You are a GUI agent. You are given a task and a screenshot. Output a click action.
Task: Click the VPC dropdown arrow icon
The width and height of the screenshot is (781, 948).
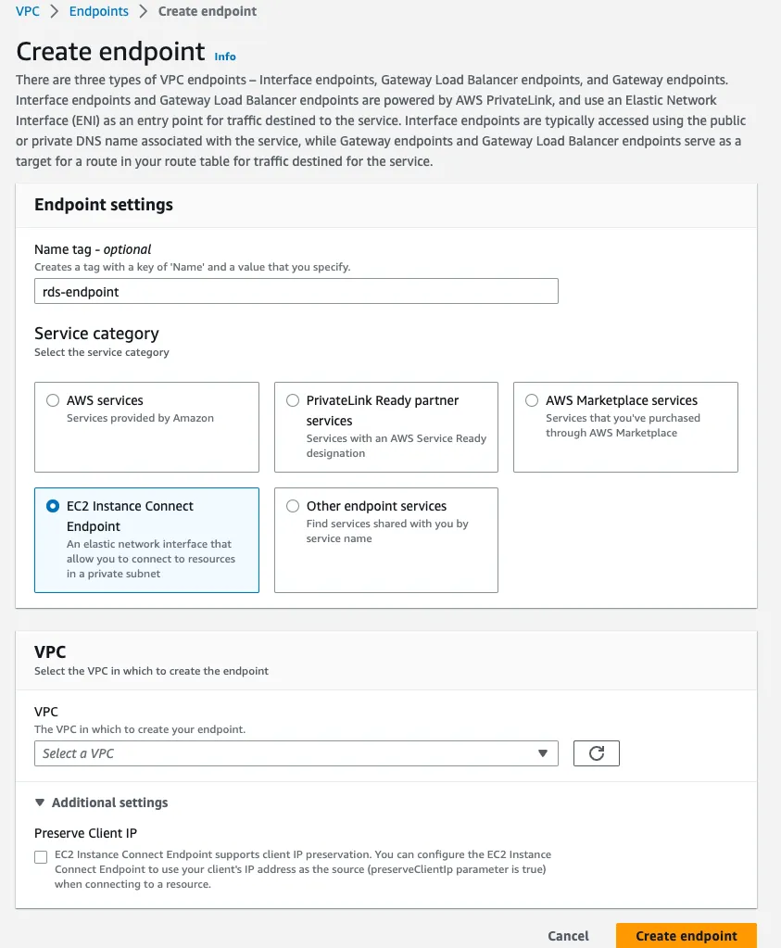(543, 753)
